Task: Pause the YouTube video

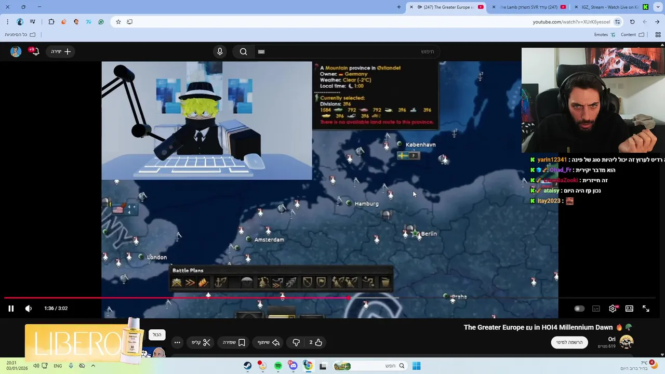Action: pos(11,309)
